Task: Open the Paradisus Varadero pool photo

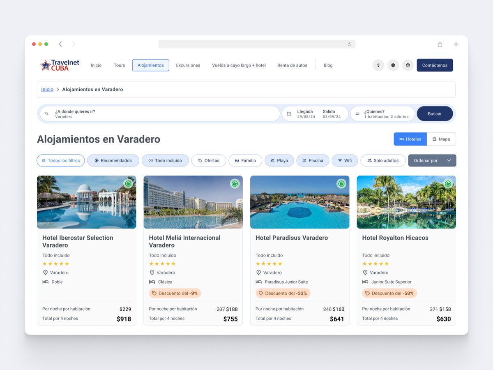Action: (x=300, y=202)
